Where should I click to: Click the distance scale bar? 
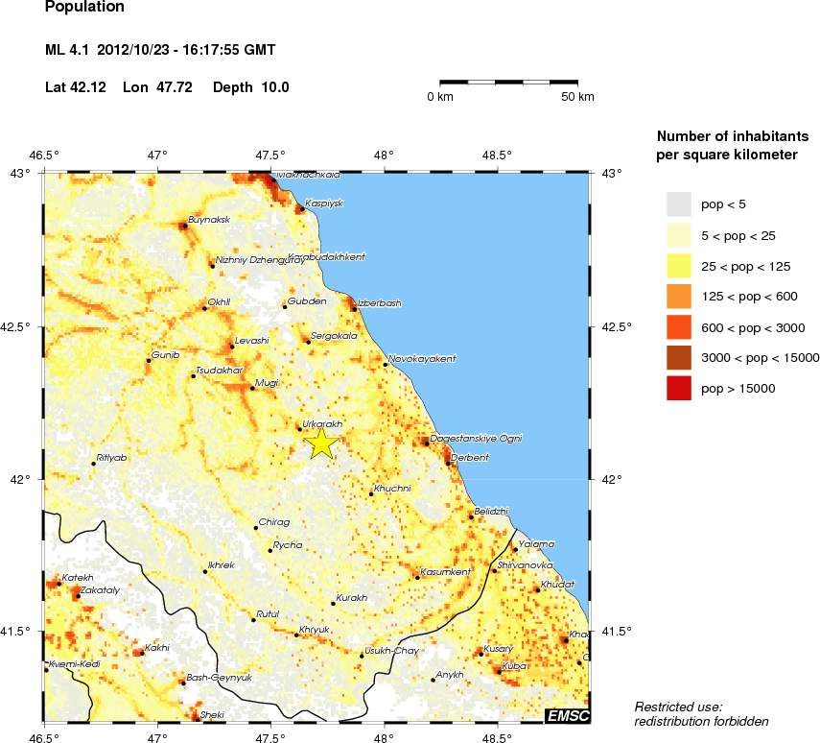click(x=508, y=83)
